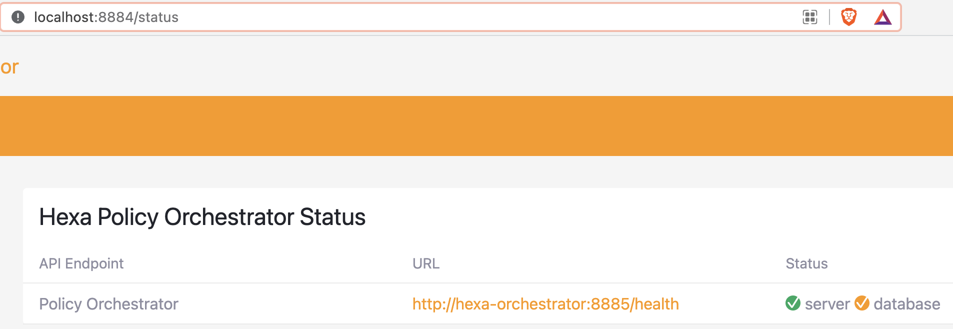Open Brave Rewards with the BAT triangle icon
Screen dimensions: 953x329
884,16
